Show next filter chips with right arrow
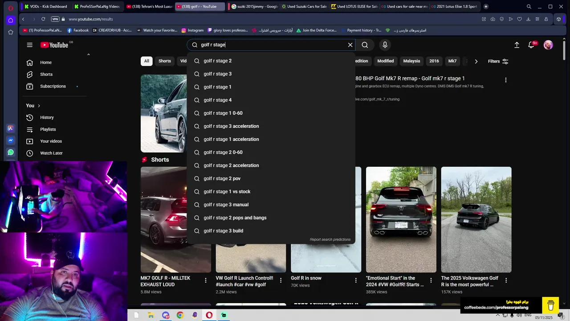 (x=476, y=62)
